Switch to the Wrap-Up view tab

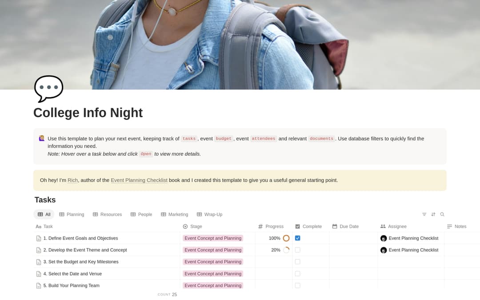click(x=209, y=215)
